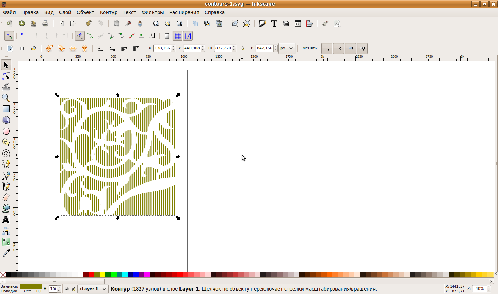The width and height of the screenshot is (498, 294).
Task: Open Fill and Stroke dialog icon
Action: tap(262, 24)
